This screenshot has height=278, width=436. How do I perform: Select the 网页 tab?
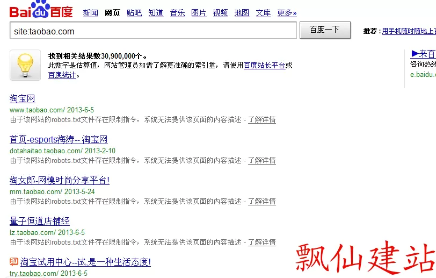[112, 13]
